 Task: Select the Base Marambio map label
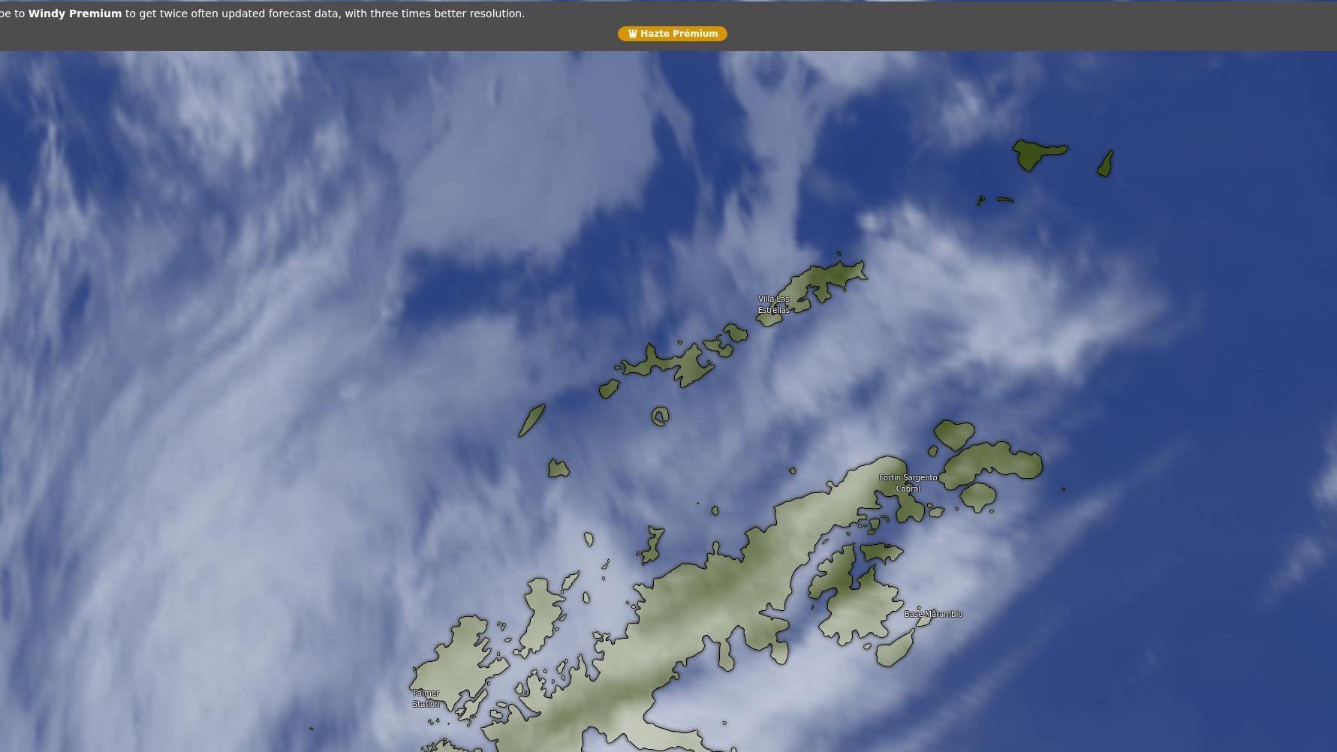click(932, 614)
